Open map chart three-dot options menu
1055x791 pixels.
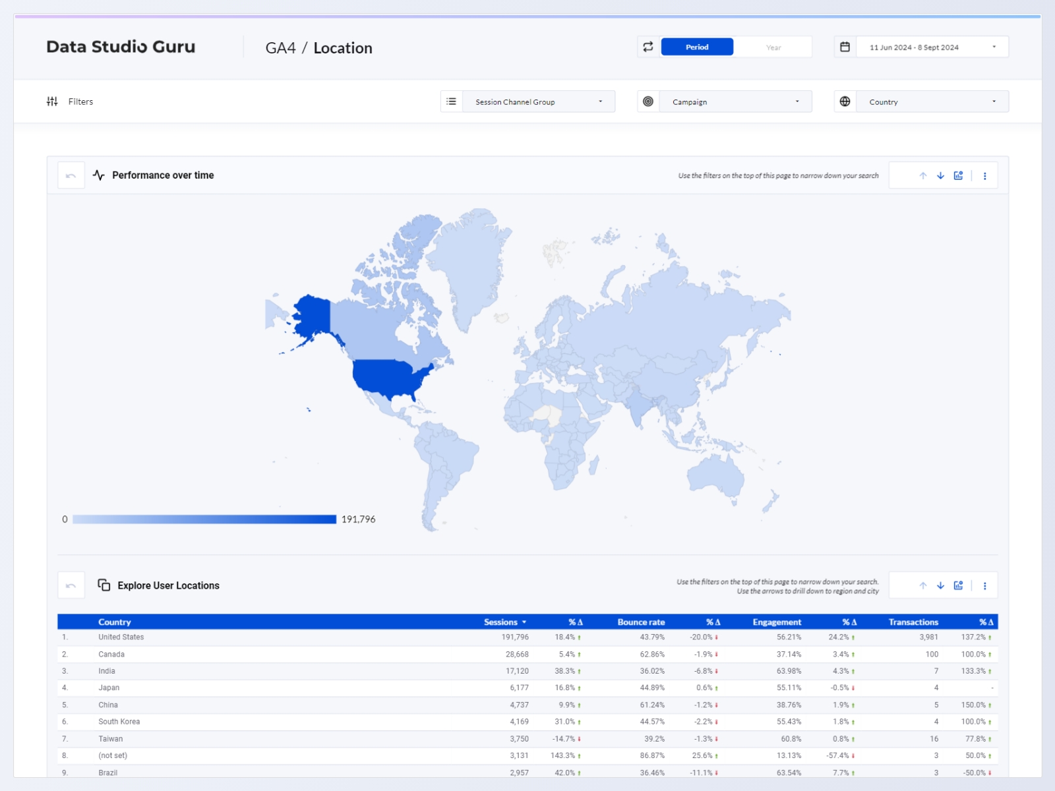point(985,176)
